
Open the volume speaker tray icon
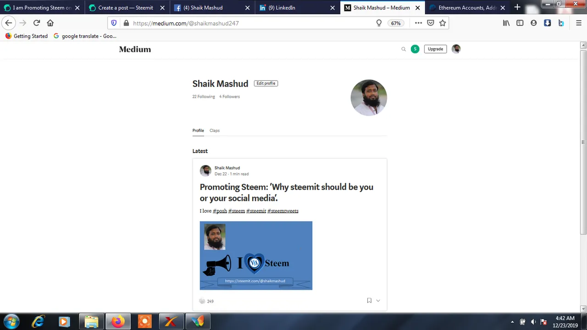pos(533,322)
